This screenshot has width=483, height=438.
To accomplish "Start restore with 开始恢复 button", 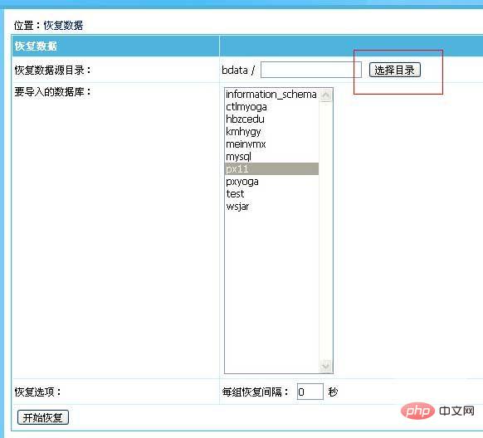I will click(x=43, y=417).
